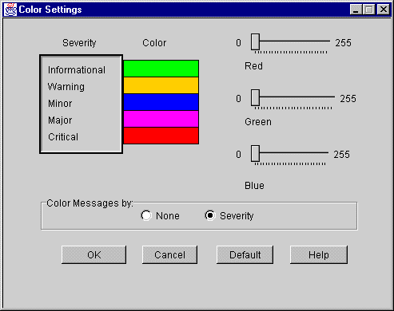The width and height of the screenshot is (394, 311).
Task: Close the Color Settings window
Action: (x=384, y=10)
